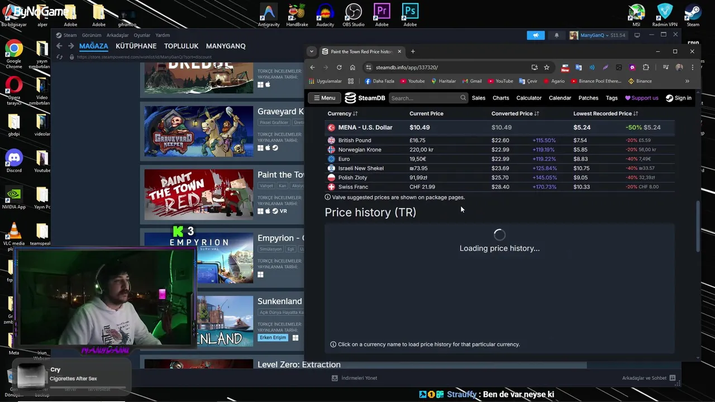Open the Photoshop desktop shortcut
The width and height of the screenshot is (715, 402).
(410, 15)
